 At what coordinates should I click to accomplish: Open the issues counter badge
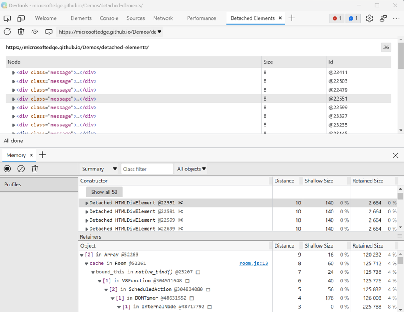coord(353,18)
